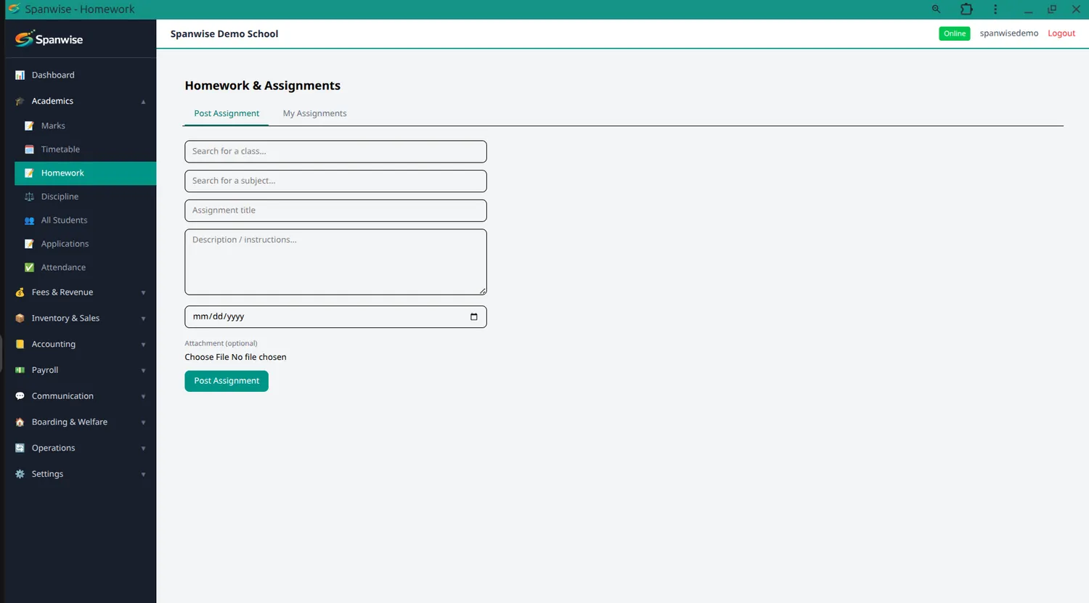Expand the Communication arrow
Image resolution: width=1089 pixels, height=603 pixels.
(x=143, y=397)
